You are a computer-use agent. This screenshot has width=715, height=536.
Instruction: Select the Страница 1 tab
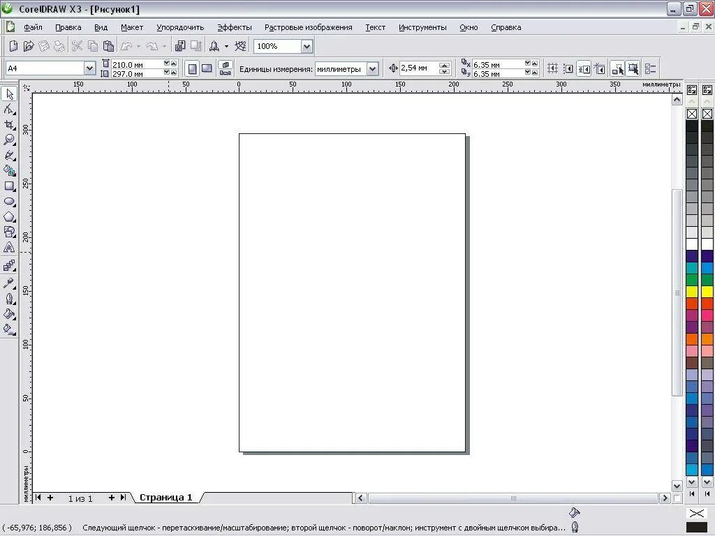pyautogui.click(x=166, y=497)
